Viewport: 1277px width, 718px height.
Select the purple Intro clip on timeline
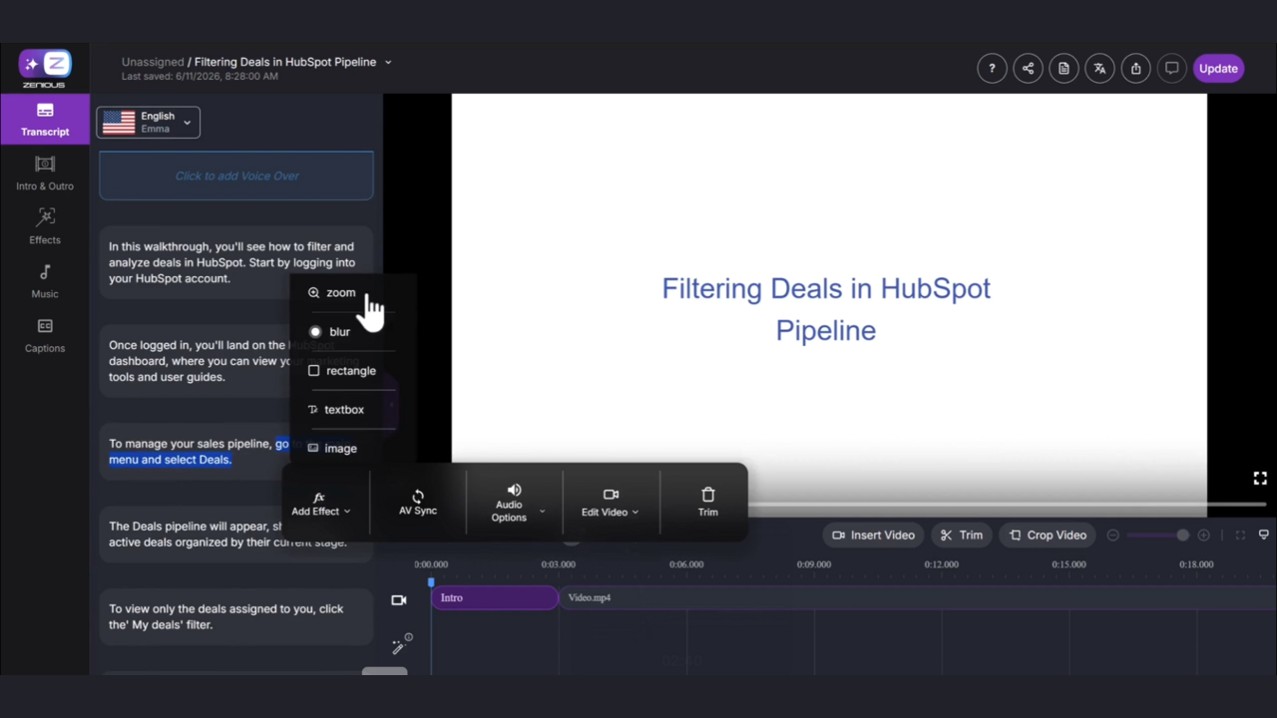click(x=495, y=597)
